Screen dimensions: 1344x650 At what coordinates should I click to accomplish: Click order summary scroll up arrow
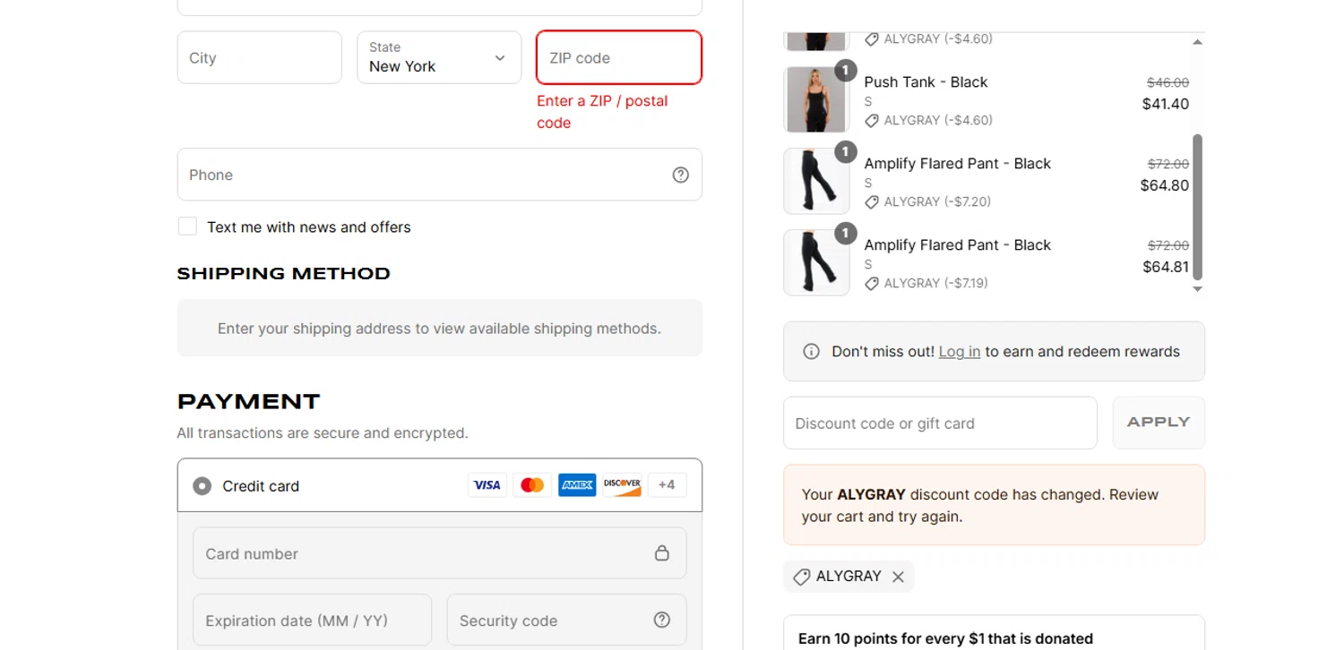click(1197, 42)
